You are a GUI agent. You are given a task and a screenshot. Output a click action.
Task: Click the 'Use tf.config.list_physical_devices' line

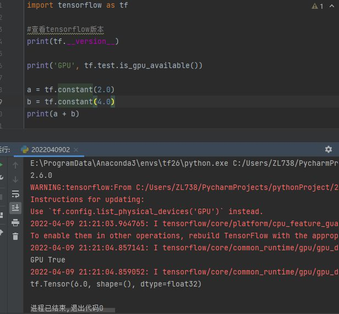click(146, 211)
